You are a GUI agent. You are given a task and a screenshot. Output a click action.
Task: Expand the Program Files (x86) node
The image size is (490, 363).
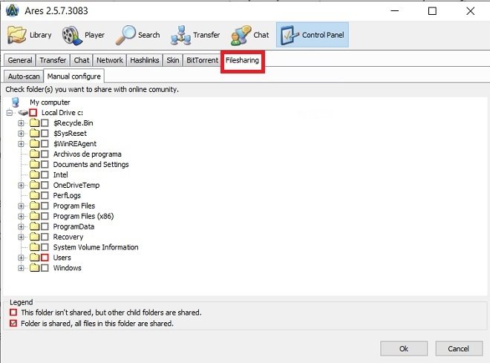pos(21,216)
